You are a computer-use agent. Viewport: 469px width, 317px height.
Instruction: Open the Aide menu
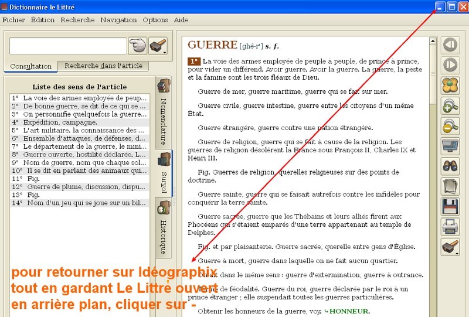181,20
